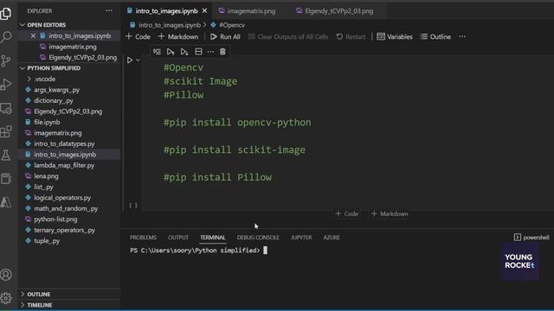Select imagematrix.png in Open Editors
Viewport: 554px width, 311px height.
coord(72,47)
